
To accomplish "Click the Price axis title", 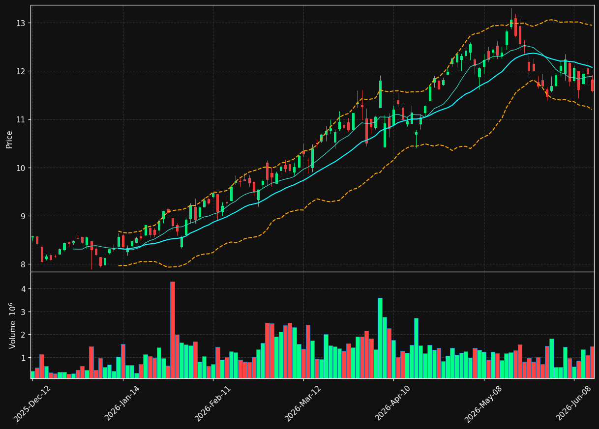I will point(9,139).
